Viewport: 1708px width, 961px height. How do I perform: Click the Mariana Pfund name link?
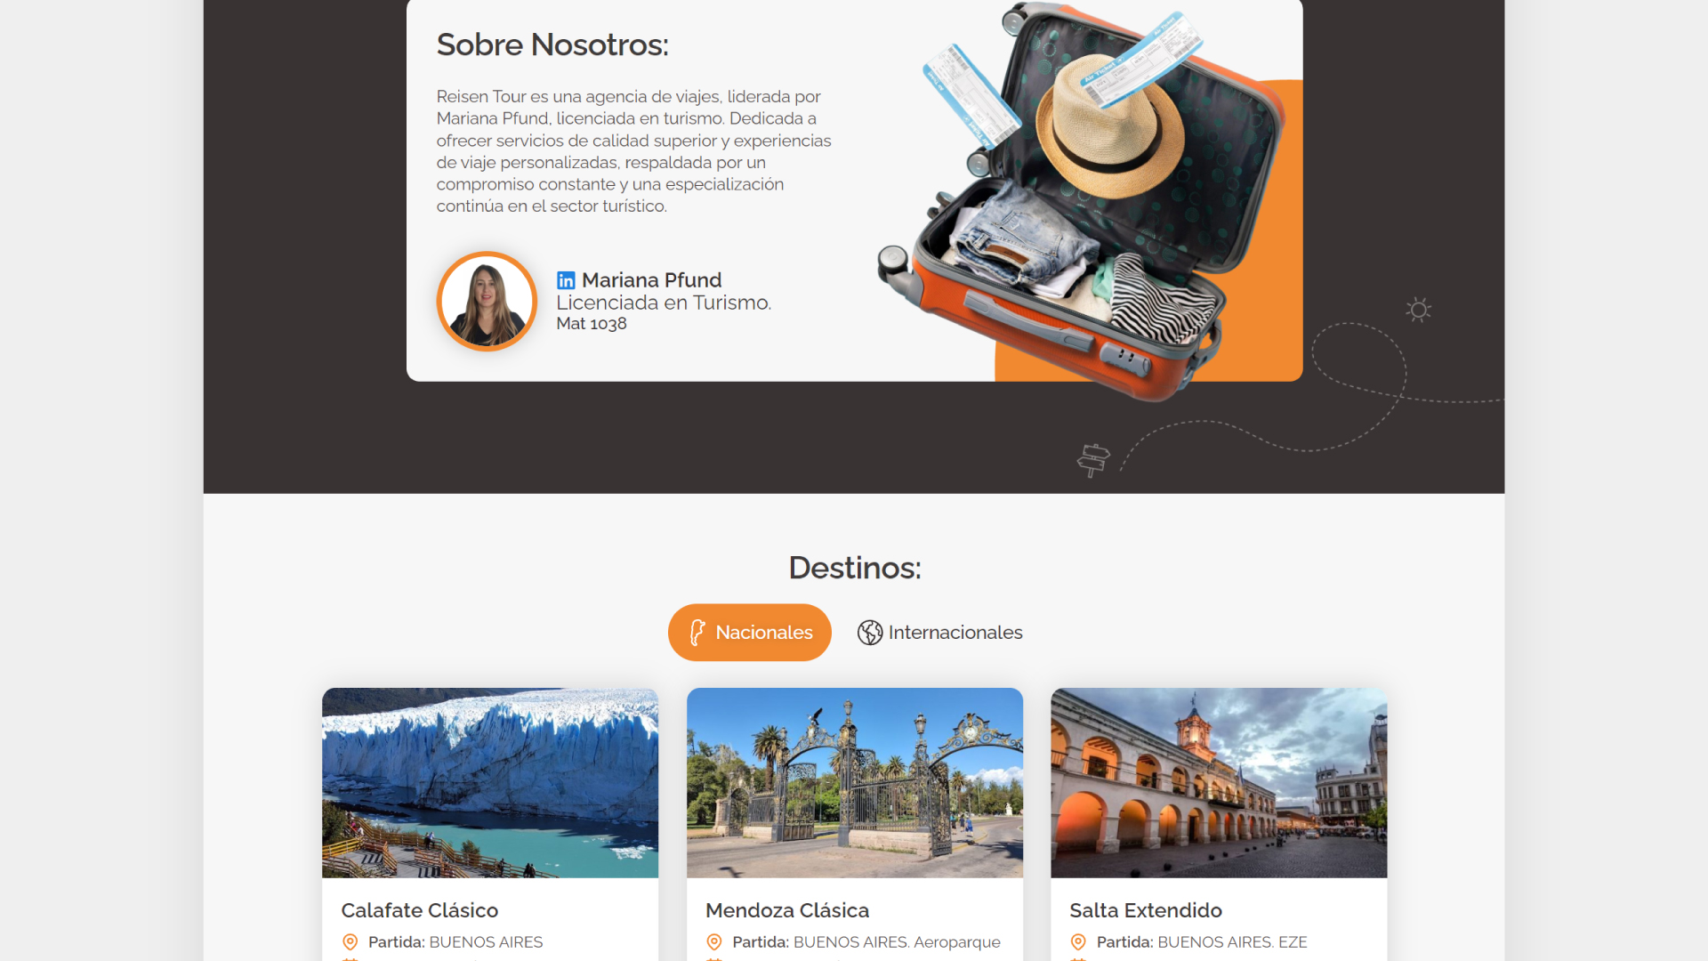coord(651,280)
